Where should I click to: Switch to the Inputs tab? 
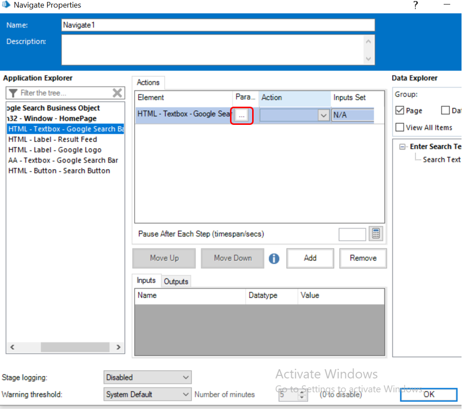(x=146, y=280)
